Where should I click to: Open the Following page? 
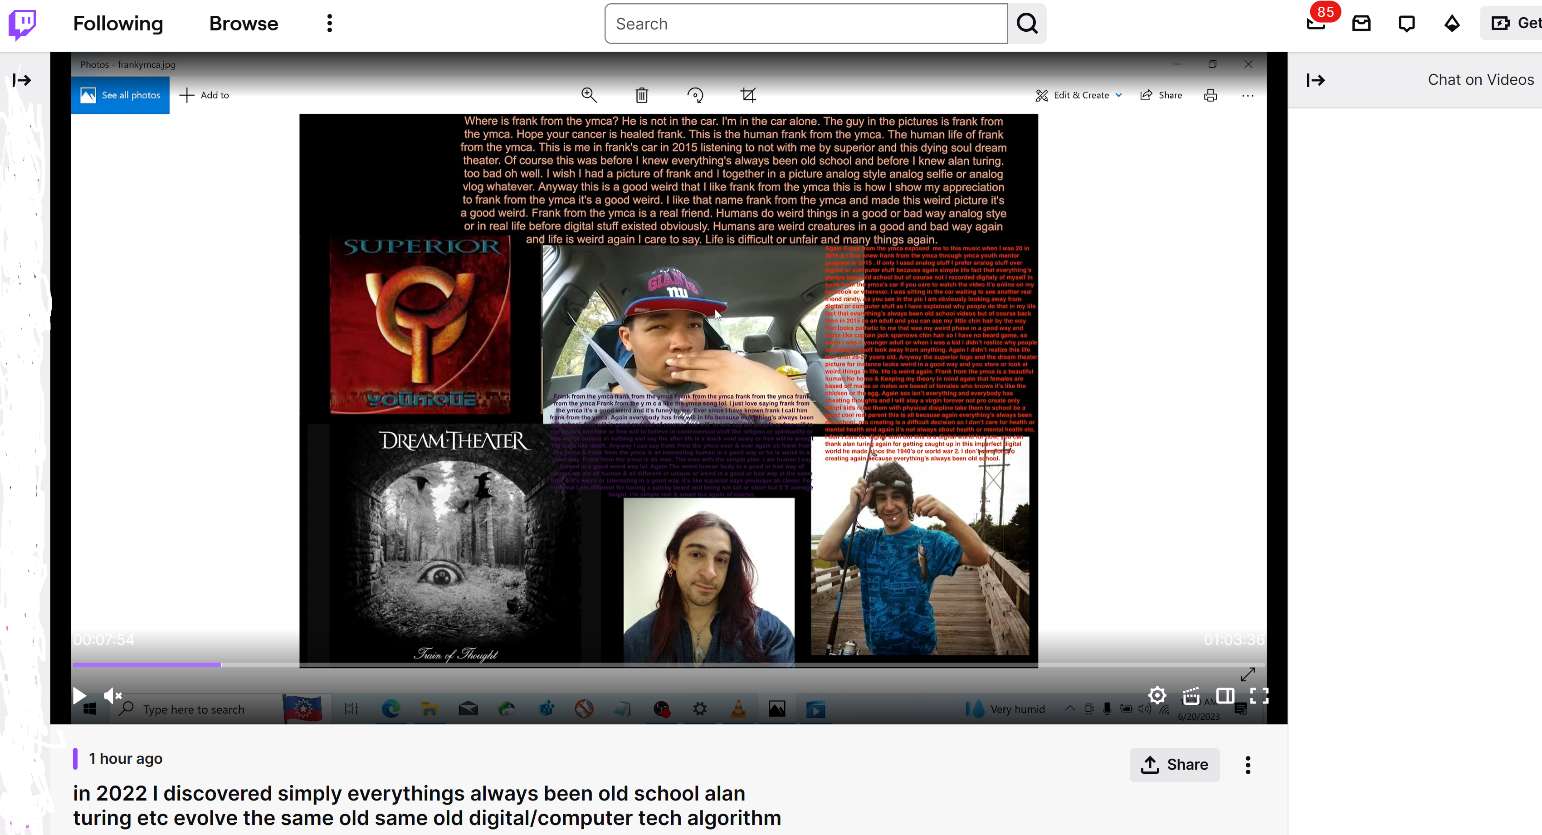point(118,23)
